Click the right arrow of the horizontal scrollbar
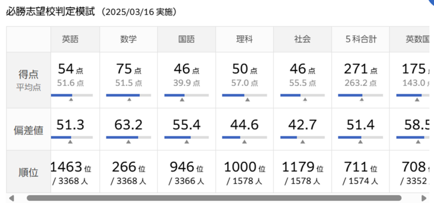Viewport: 434px width, 208px height. [424, 198]
